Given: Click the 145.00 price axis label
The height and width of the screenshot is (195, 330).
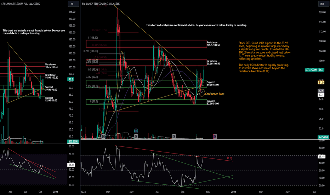Looking at the screenshot, I should click(72, 12).
